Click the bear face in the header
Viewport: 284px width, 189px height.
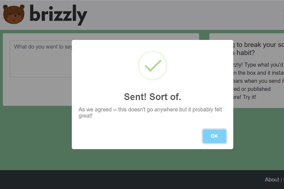click(14, 15)
